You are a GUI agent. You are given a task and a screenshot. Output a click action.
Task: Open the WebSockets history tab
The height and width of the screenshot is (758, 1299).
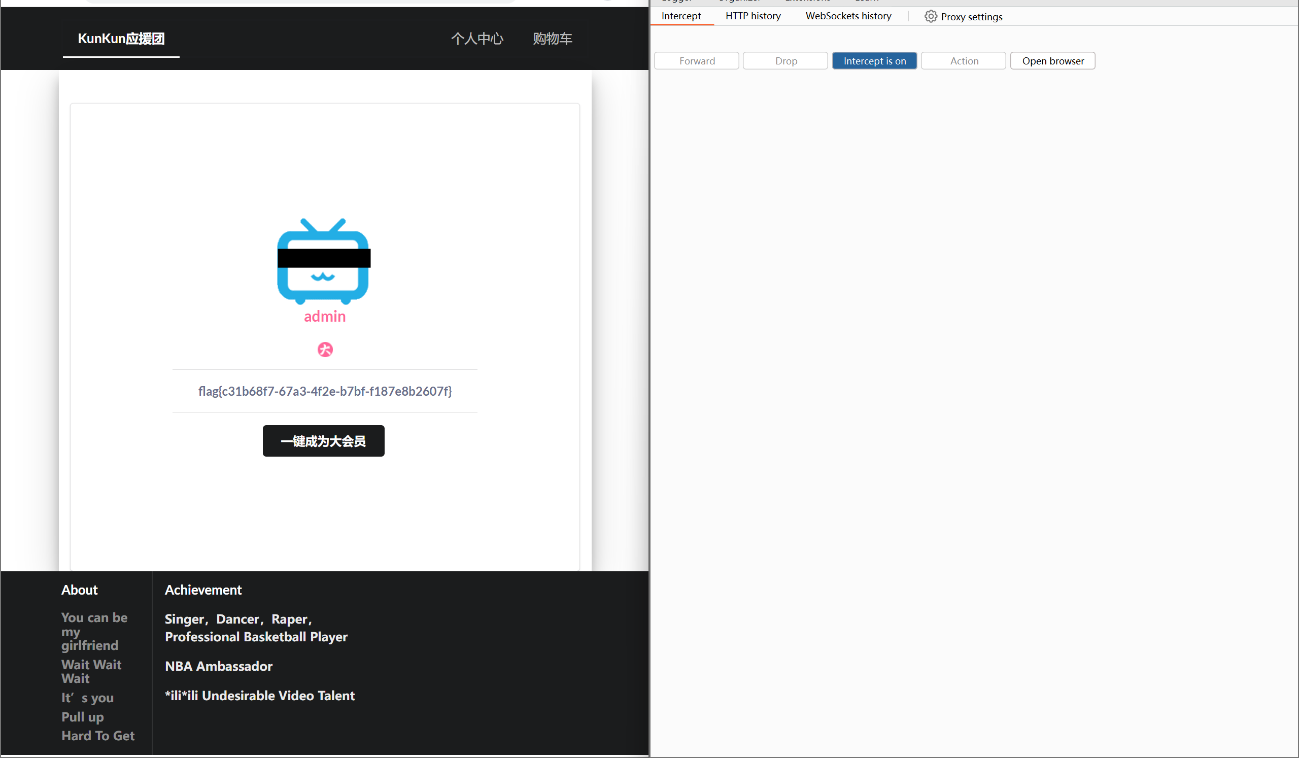click(x=848, y=16)
